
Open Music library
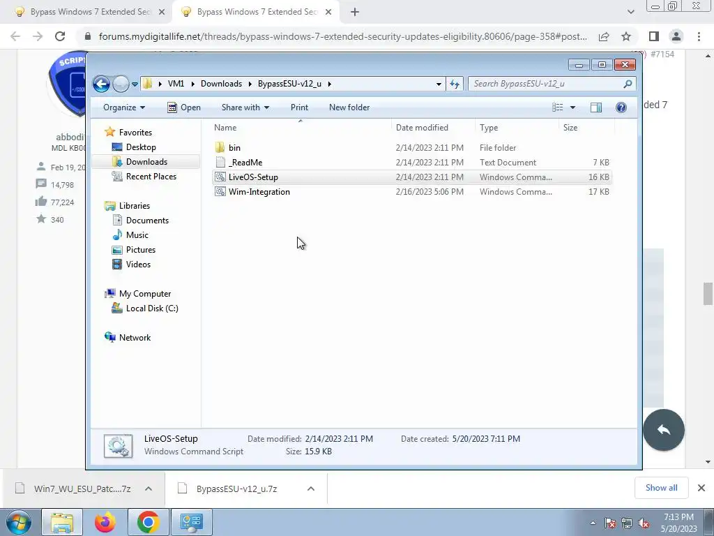coord(130,235)
